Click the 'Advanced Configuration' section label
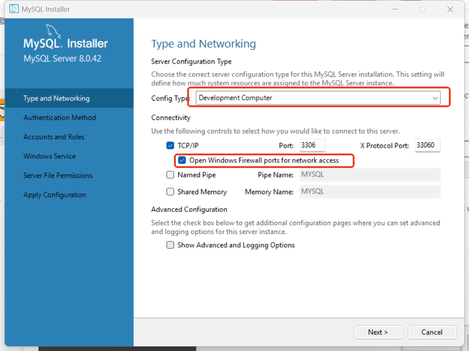 (x=189, y=210)
